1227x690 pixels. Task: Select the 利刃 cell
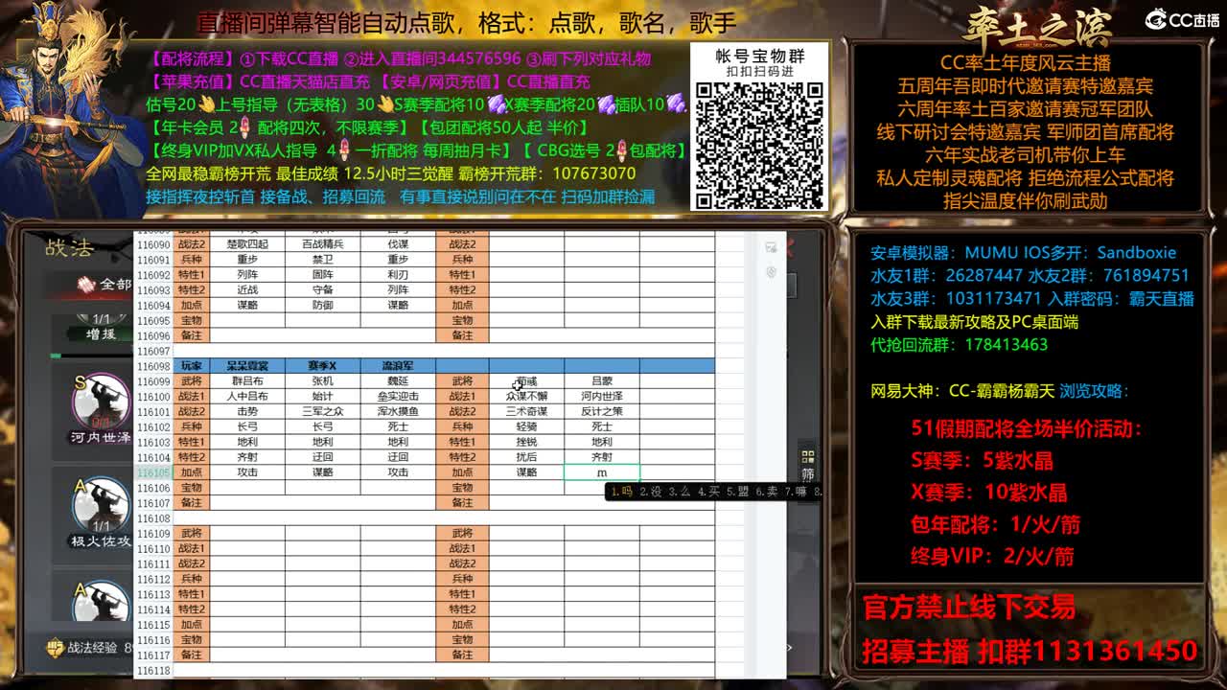[x=398, y=275]
